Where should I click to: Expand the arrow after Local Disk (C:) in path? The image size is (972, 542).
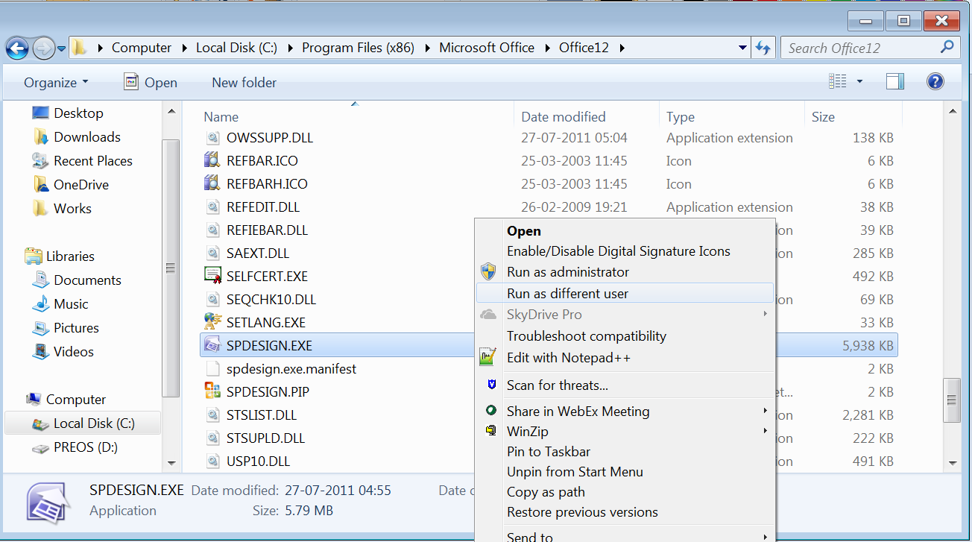291,48
